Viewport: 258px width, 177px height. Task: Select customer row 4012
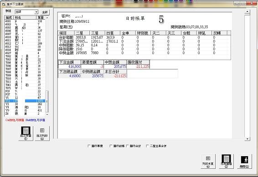pyautogui.click(x=25, y=44)
